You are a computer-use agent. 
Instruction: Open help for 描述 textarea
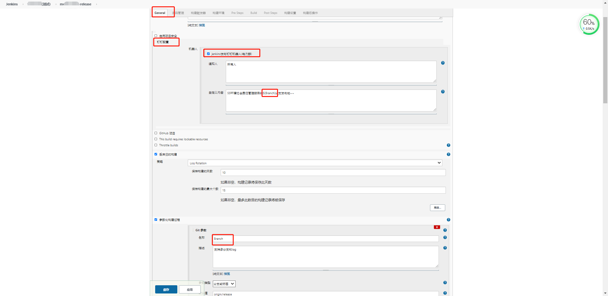click(445, 248)
